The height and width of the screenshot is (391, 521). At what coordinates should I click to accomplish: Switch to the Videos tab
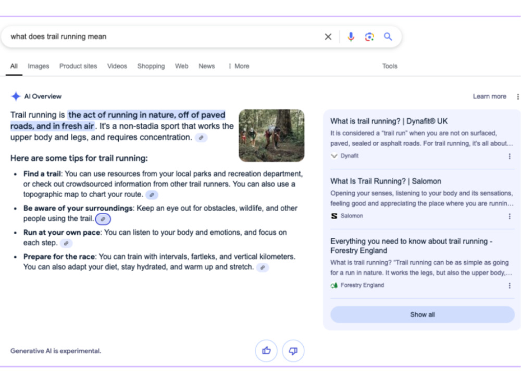[x=117, y=66]
